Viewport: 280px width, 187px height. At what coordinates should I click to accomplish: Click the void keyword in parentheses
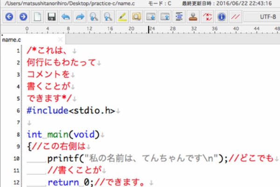[x=84, y=134]
